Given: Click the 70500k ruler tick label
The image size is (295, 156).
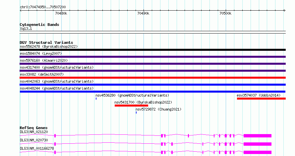Looking at the screenshot, I should point(225,13).
